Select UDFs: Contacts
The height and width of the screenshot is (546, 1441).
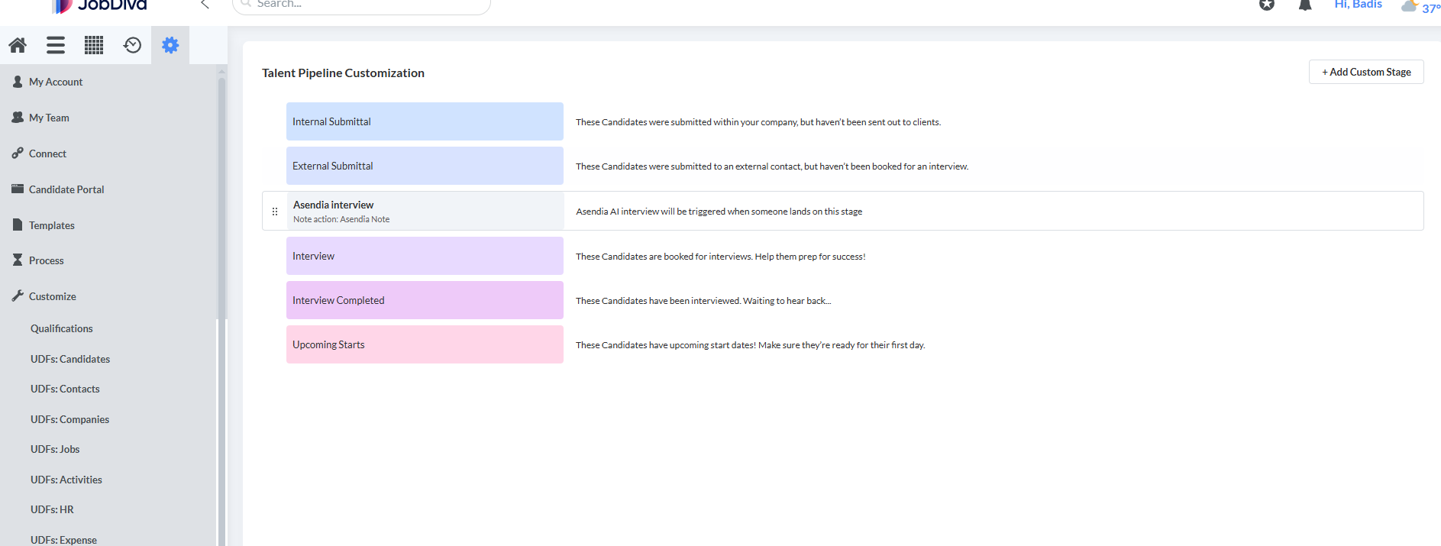(x=65, y=389)
